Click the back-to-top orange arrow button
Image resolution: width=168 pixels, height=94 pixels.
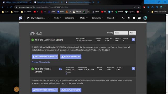click(17, 89)
